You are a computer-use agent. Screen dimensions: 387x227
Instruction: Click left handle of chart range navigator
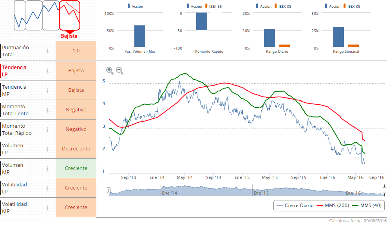tap(109, 191)
